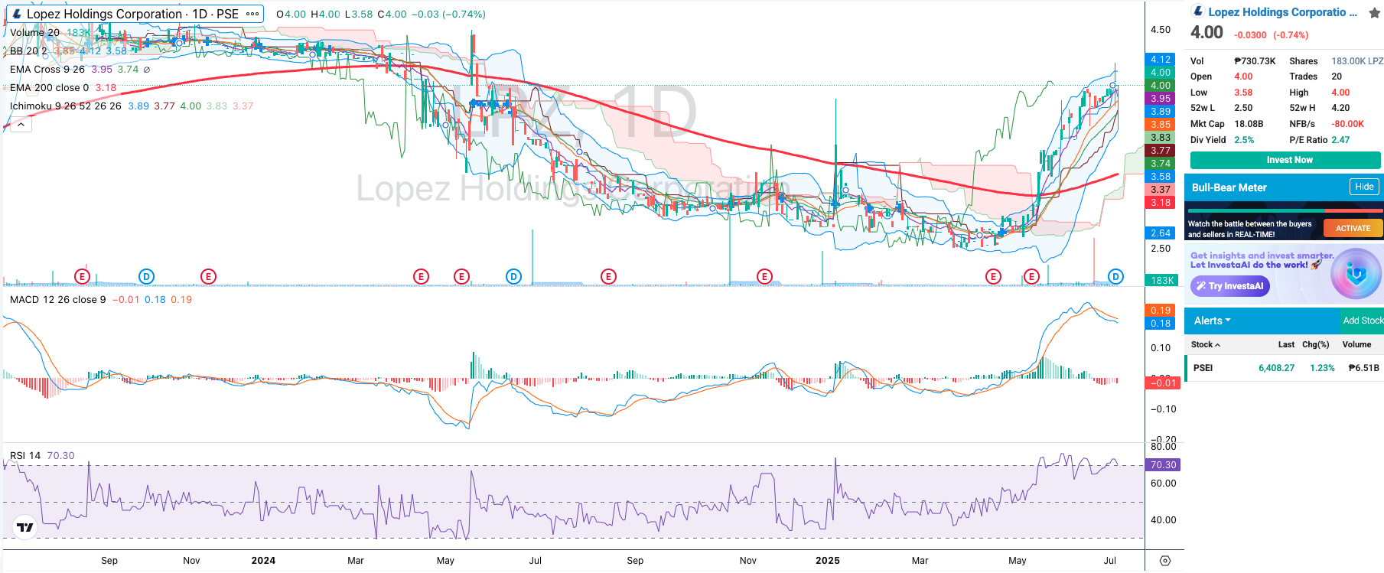The height and width of the screenshot is (573, 1384).
Task: Click the purple 70.30 RSI axis label
Action: pyautogui.click(x=1163, y=465)
